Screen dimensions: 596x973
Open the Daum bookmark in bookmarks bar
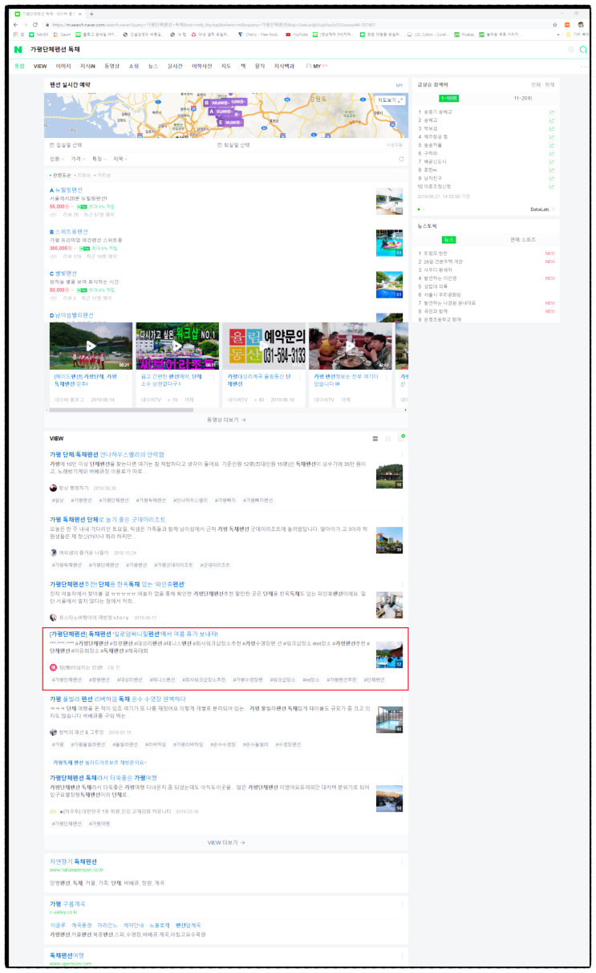(x=63, y=34)
